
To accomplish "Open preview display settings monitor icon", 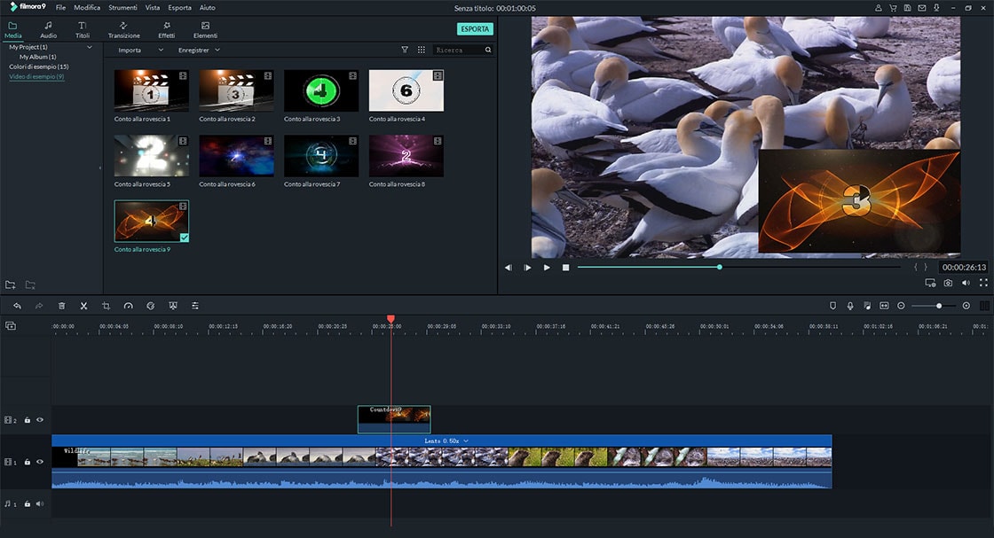I will 930,283.
